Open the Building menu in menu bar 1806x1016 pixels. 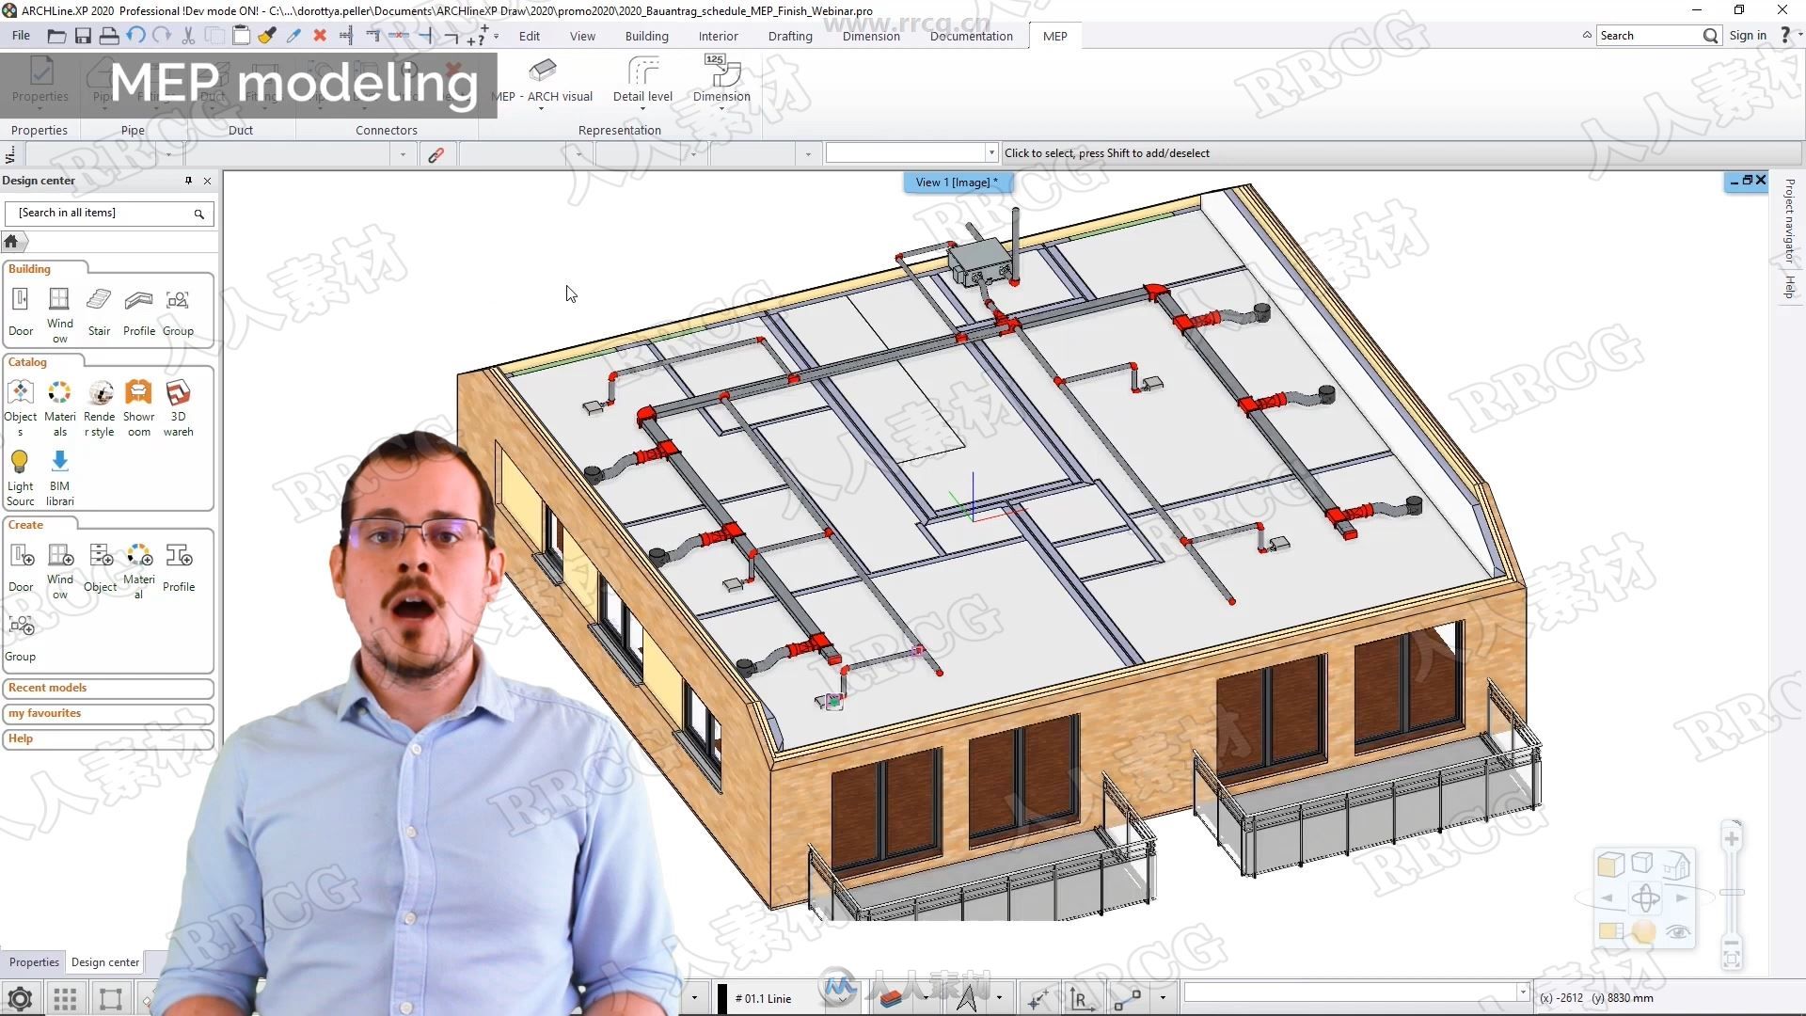[645, 36]
